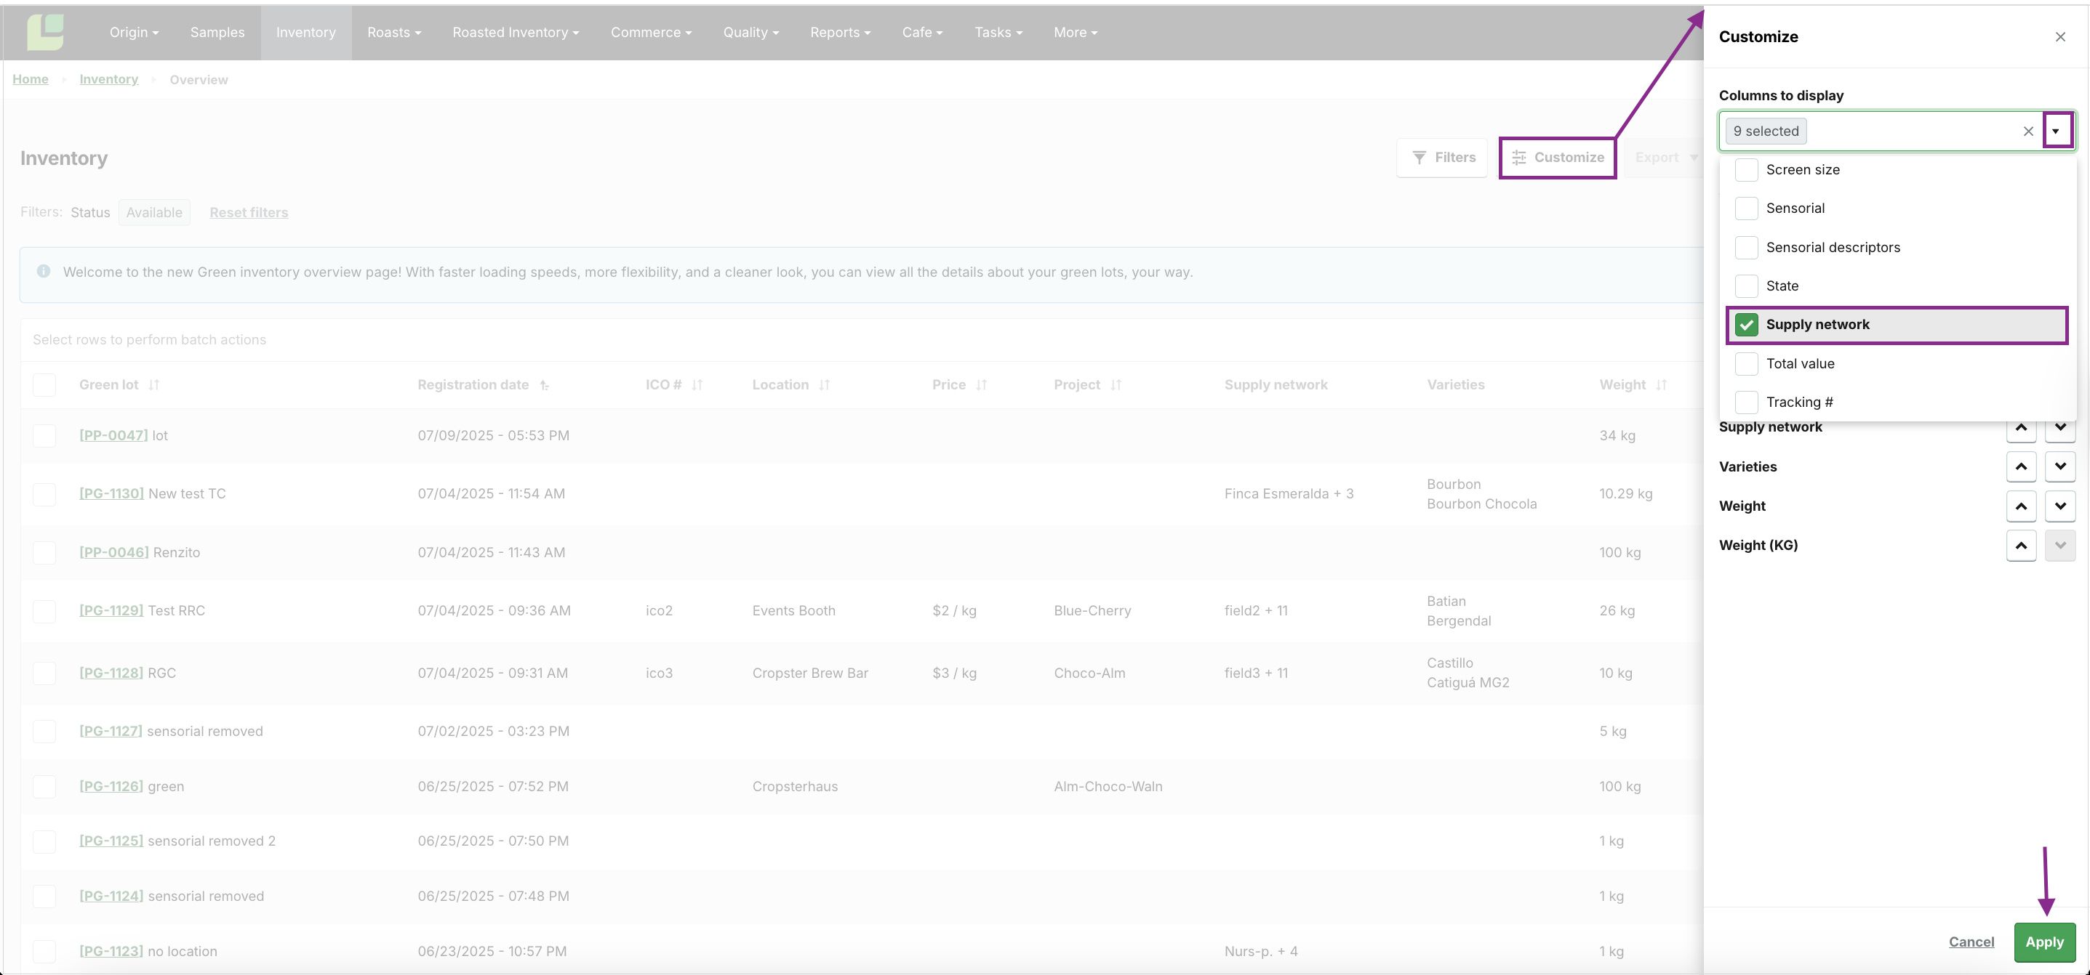Check the Tracking # checkbox
The height and width of the screenshot is (975, 2090).
click(1746, 402)
